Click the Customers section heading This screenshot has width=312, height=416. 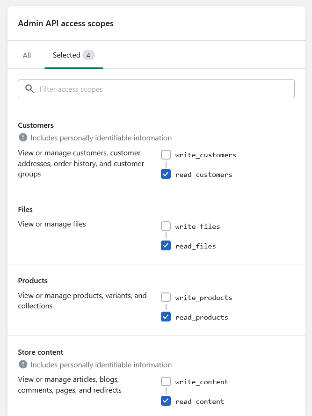tap(36, 125)
